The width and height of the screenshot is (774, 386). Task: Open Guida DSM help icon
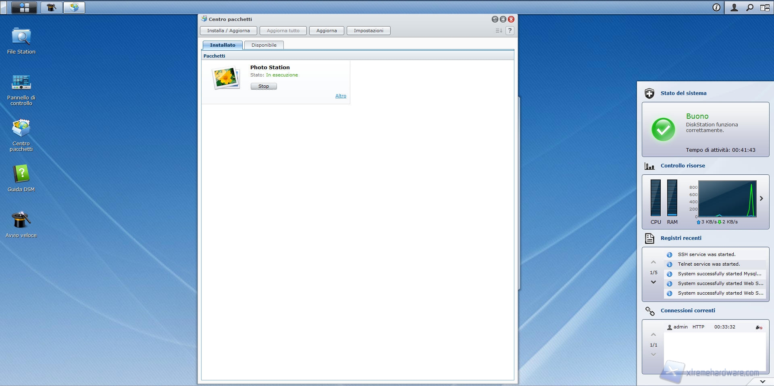tap(21, 174)
